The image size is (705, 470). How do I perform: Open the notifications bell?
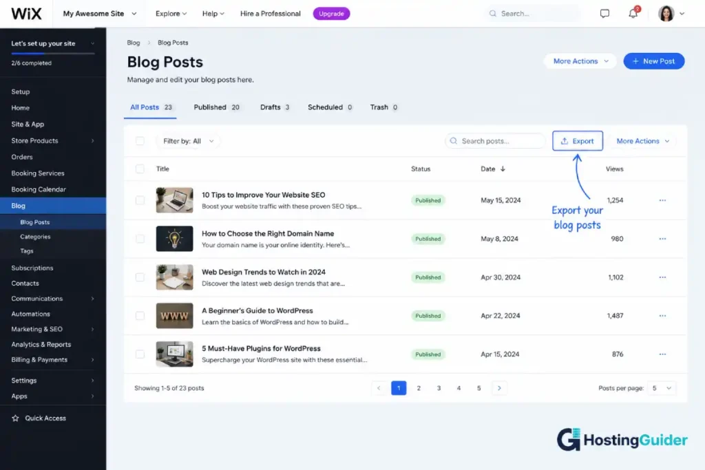(633, 13)
